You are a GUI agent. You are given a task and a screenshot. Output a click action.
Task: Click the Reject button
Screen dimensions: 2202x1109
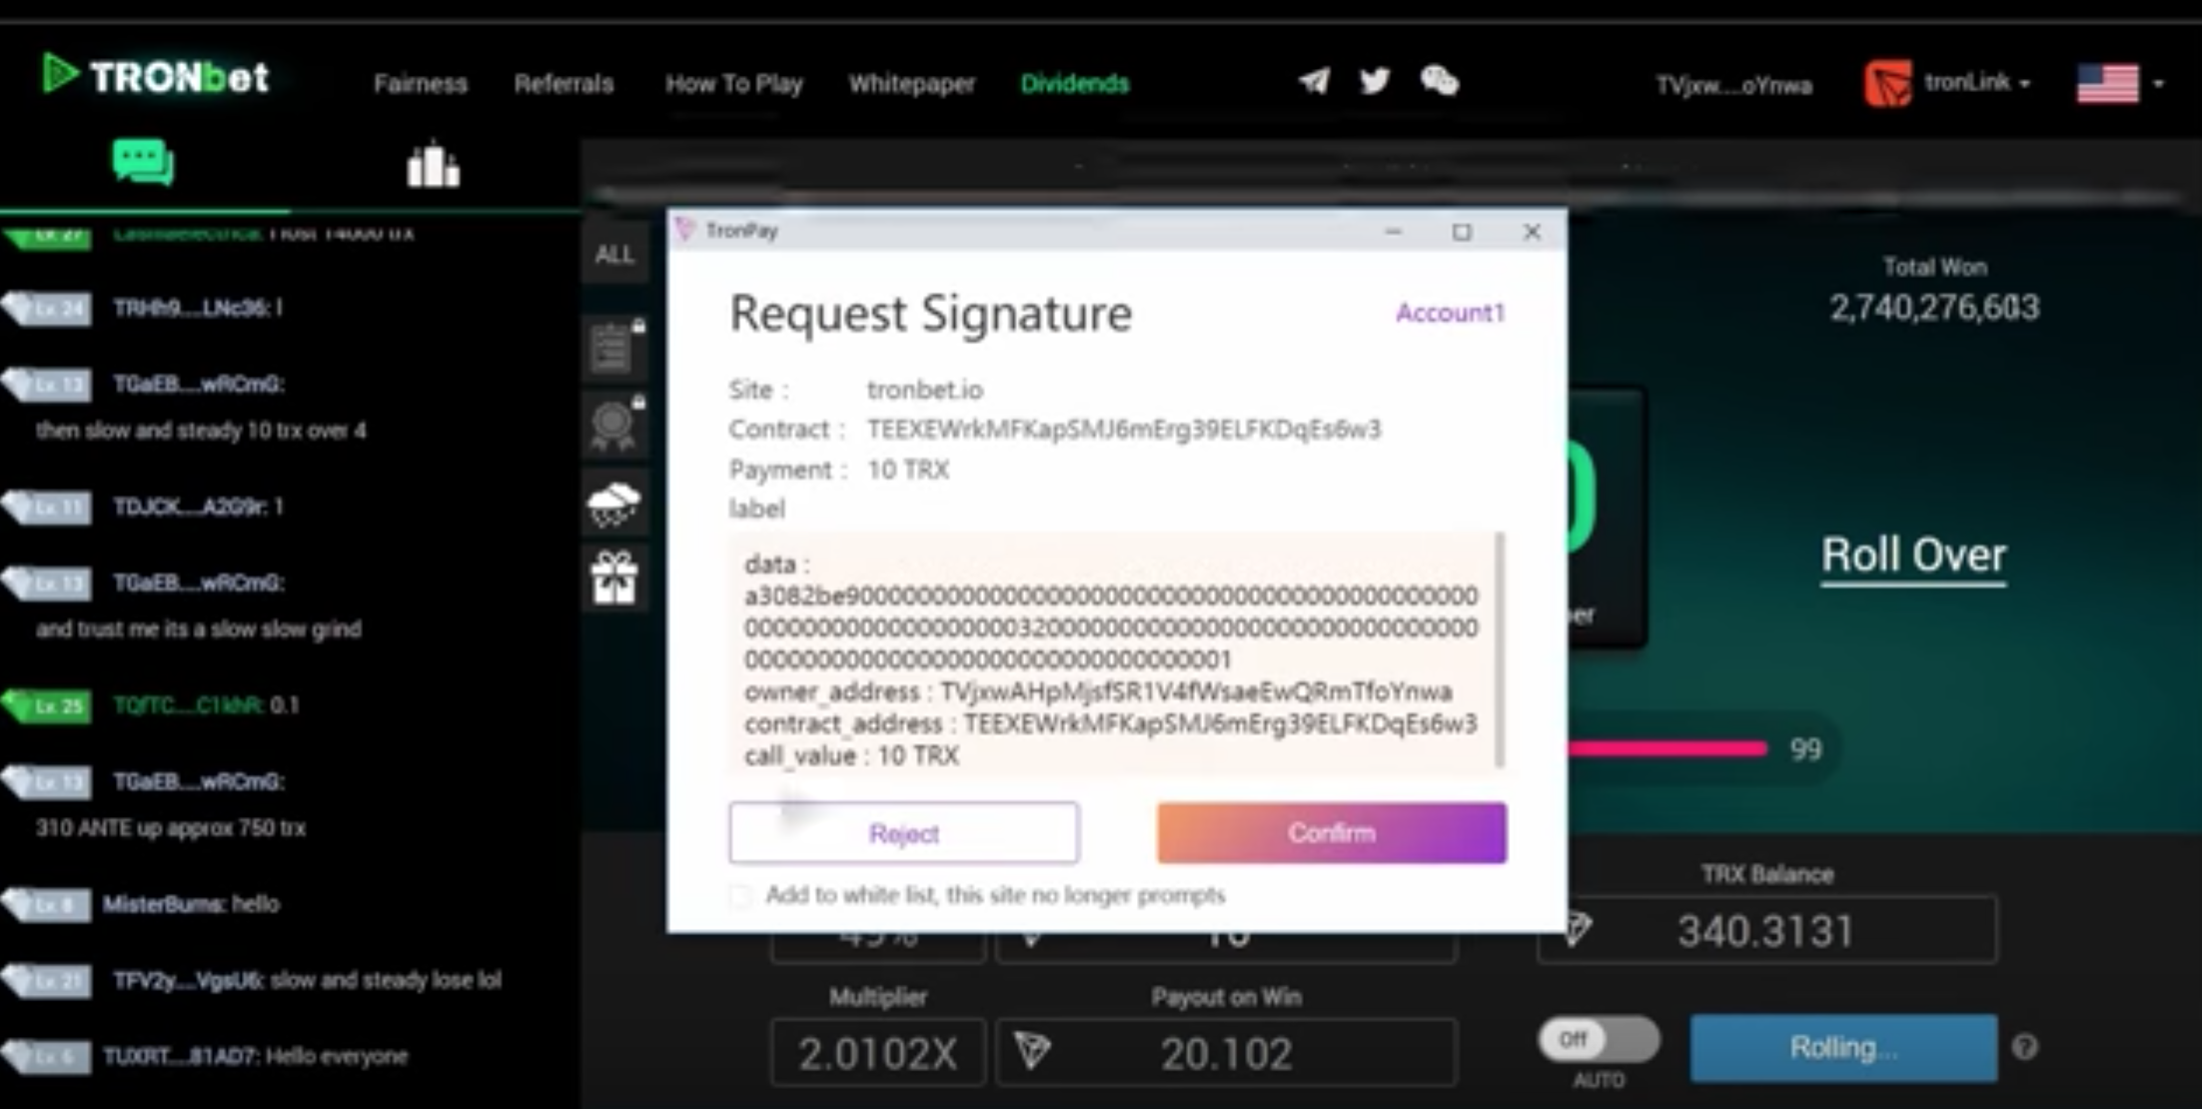904,832
